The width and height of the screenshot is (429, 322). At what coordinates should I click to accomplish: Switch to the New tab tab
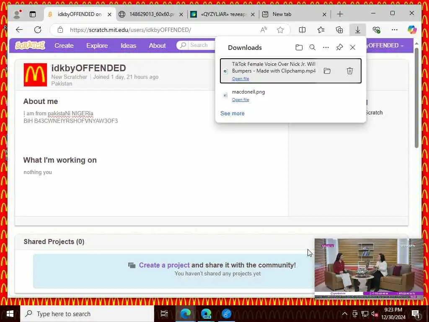click(x=294, y=14)
